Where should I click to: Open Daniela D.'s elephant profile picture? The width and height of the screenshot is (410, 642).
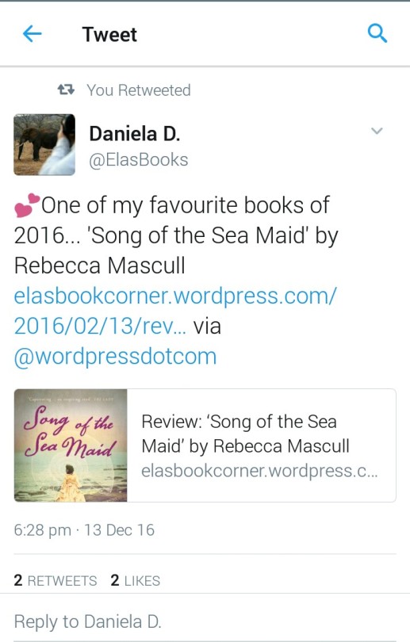(44, 144)
